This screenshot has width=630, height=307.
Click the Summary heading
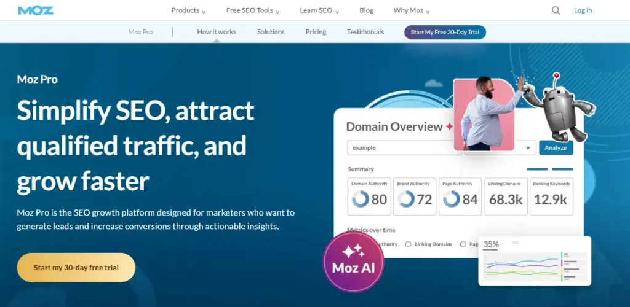click(361, 169)
